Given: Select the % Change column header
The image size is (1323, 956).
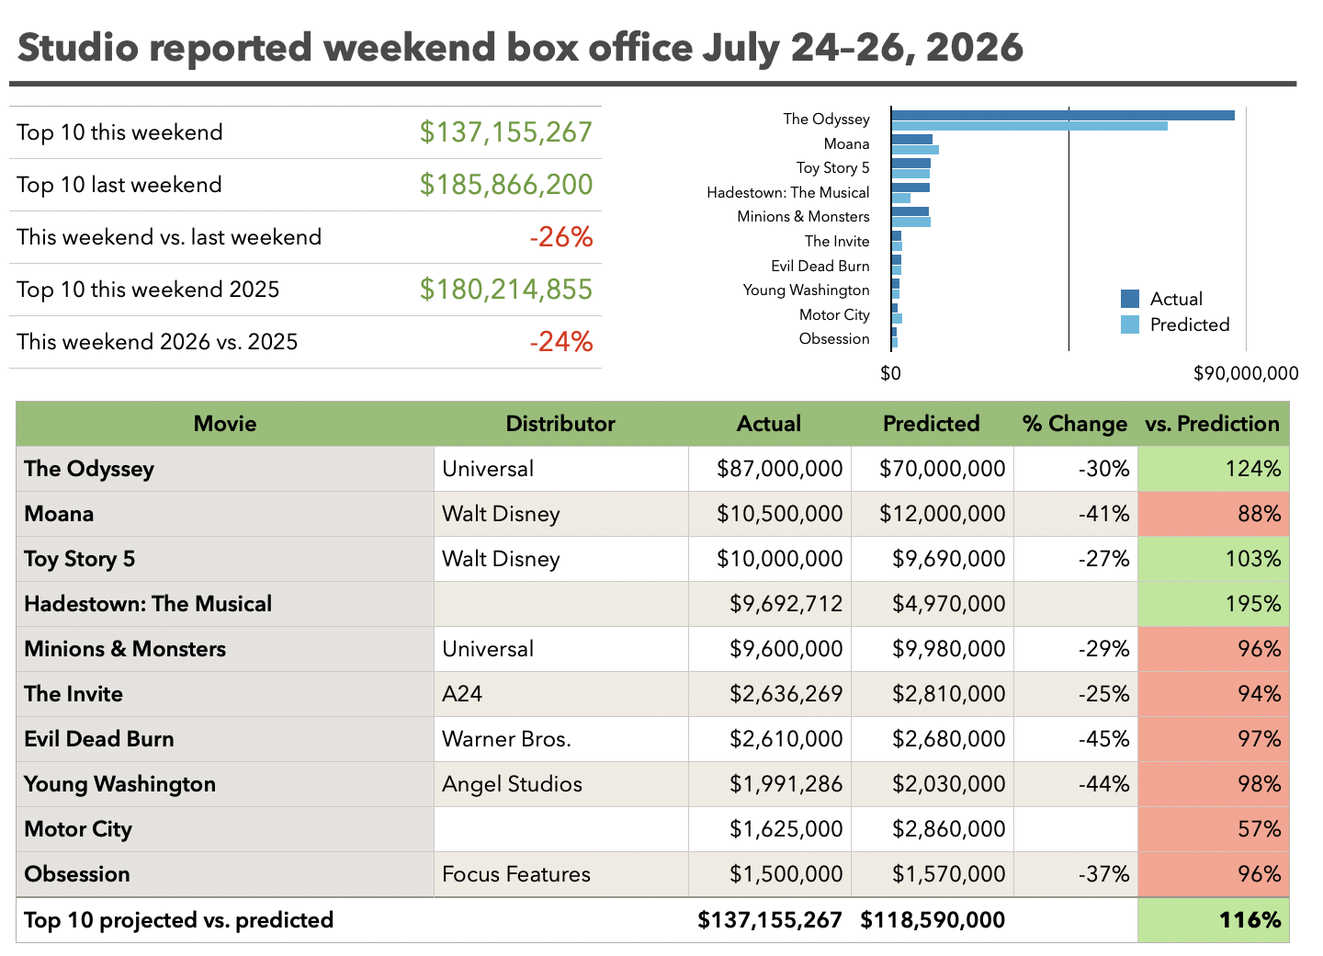Looking at the screenshot, I should pyautogui.click(x=1075, y=424).
